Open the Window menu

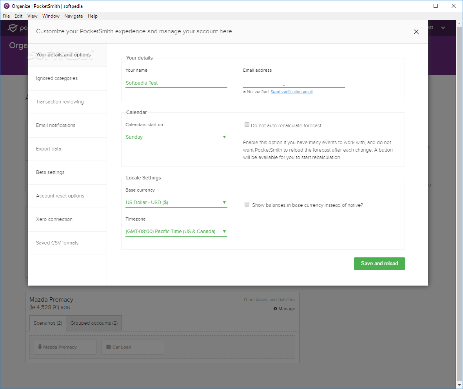51,16
